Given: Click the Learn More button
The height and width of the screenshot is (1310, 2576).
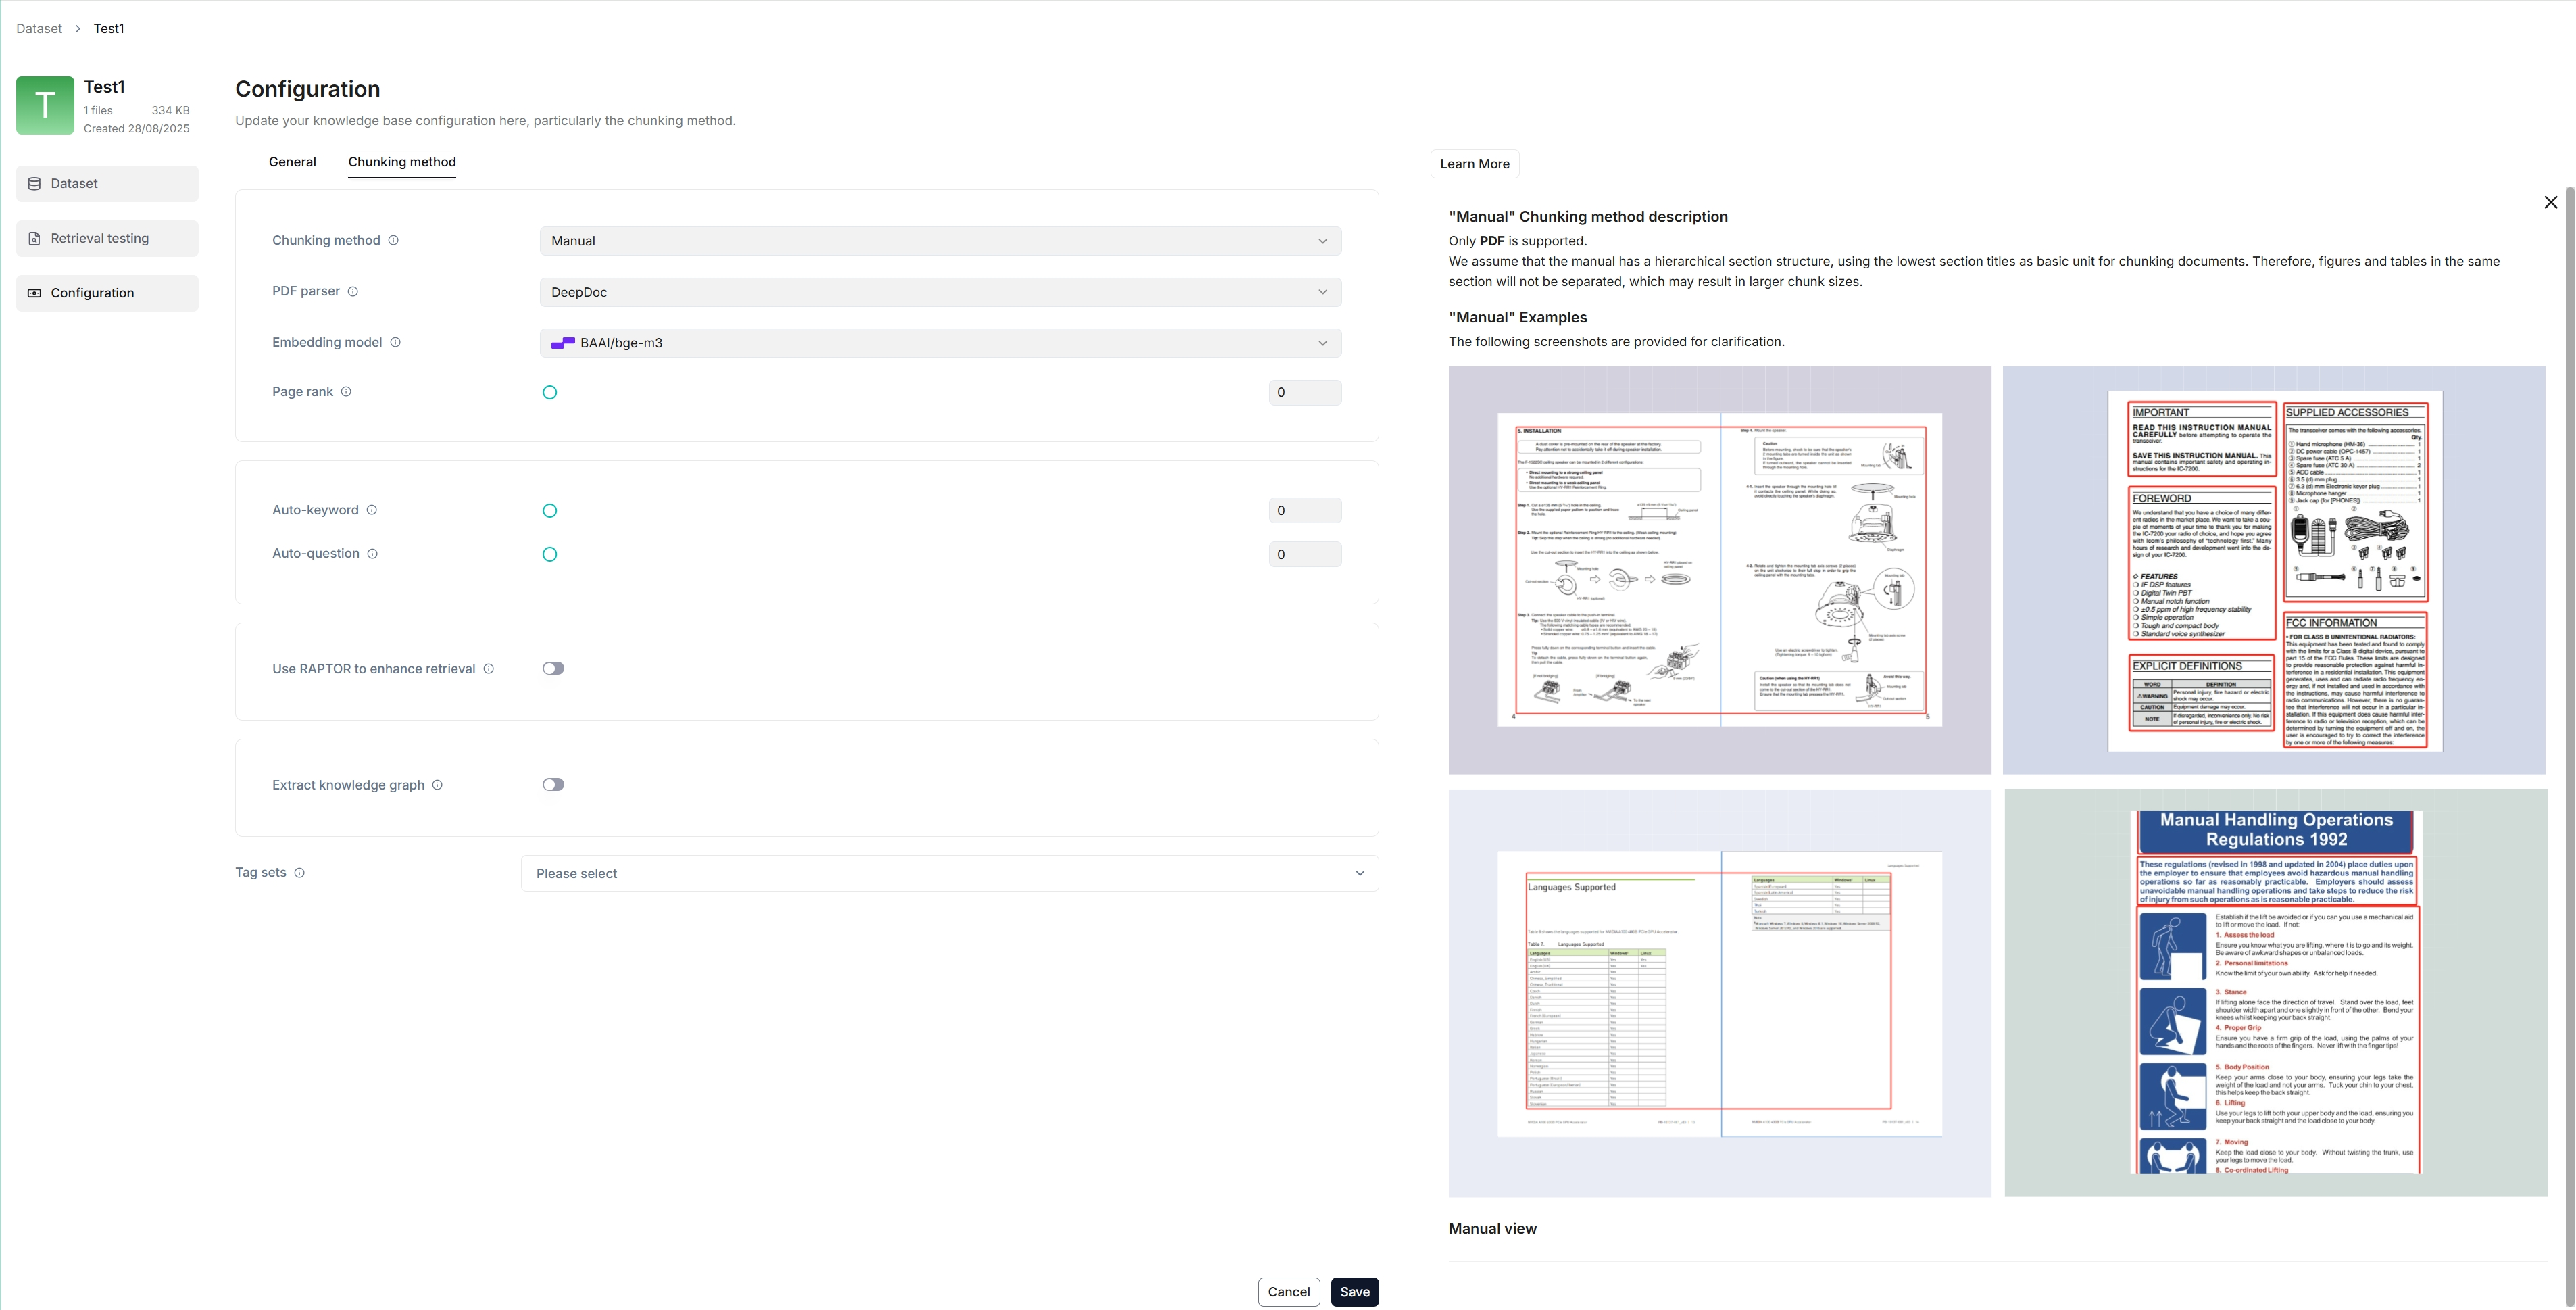Looking at the screenshot, I should 1474,164.
